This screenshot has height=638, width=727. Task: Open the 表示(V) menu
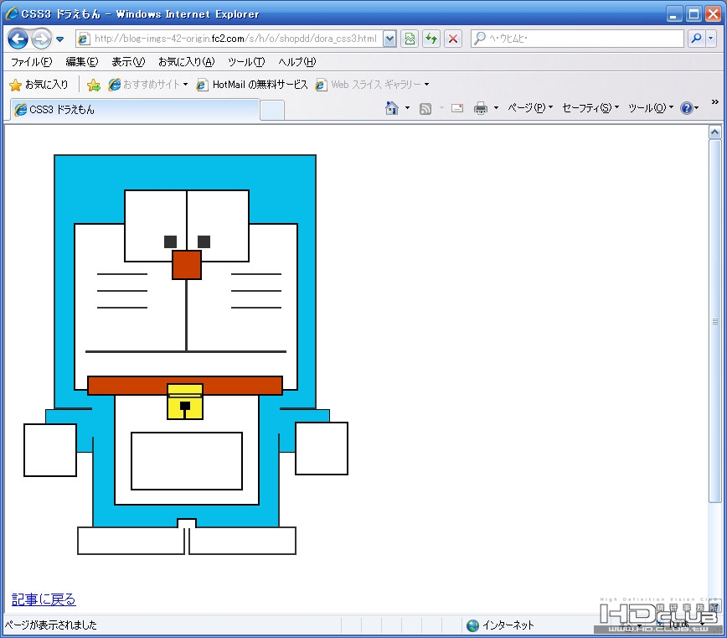pos(128,62)
